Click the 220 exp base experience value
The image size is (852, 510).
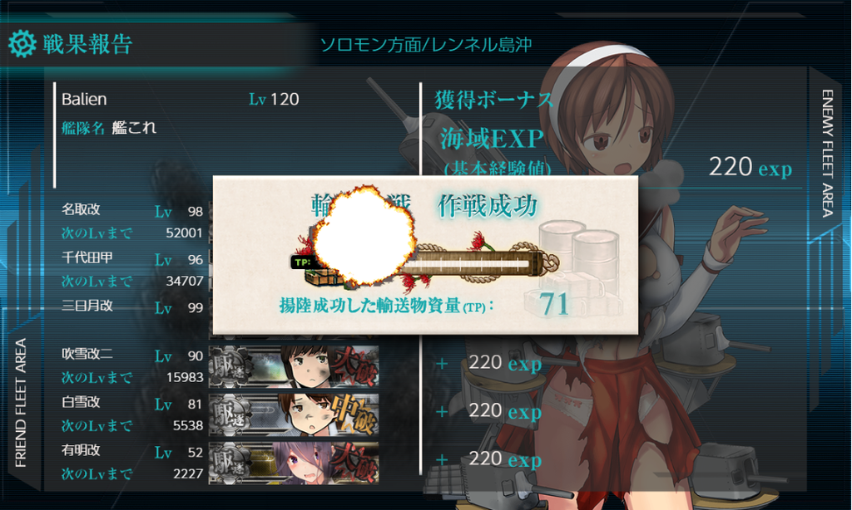(x=750, y=167)
